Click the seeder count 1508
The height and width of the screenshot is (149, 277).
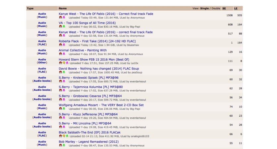click(x=230, y=15)
